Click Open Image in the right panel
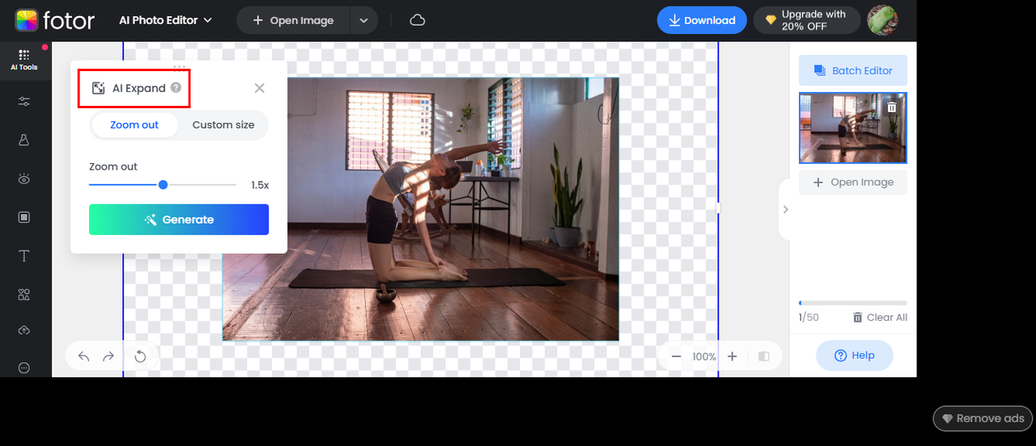This screenshot has height=446, width=1036. tap(853, 182)
